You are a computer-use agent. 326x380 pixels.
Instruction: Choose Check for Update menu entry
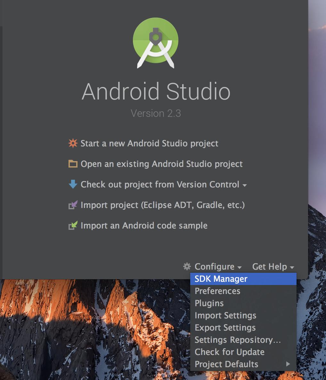[243, 352]
